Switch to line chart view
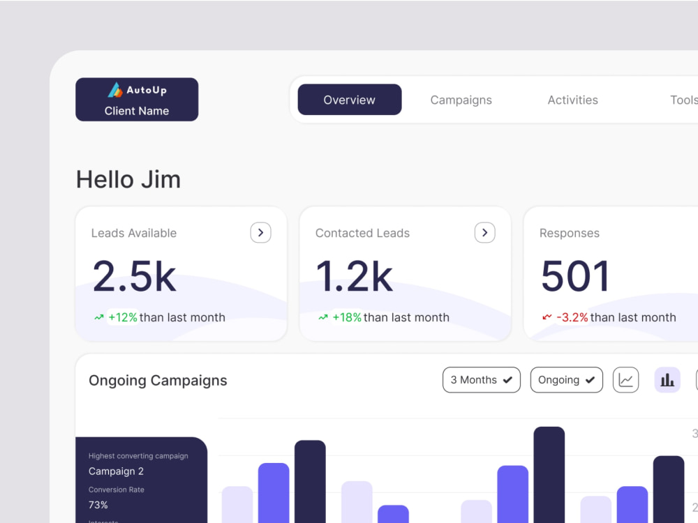This screenshot has width=698, height=523. [x=626, y=380]
